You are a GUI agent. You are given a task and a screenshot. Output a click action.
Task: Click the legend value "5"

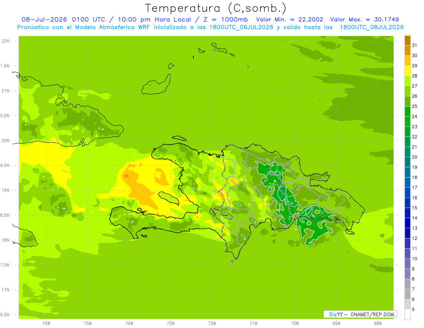click(x=413, y=310)
